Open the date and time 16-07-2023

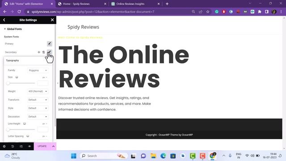[269, 156]
